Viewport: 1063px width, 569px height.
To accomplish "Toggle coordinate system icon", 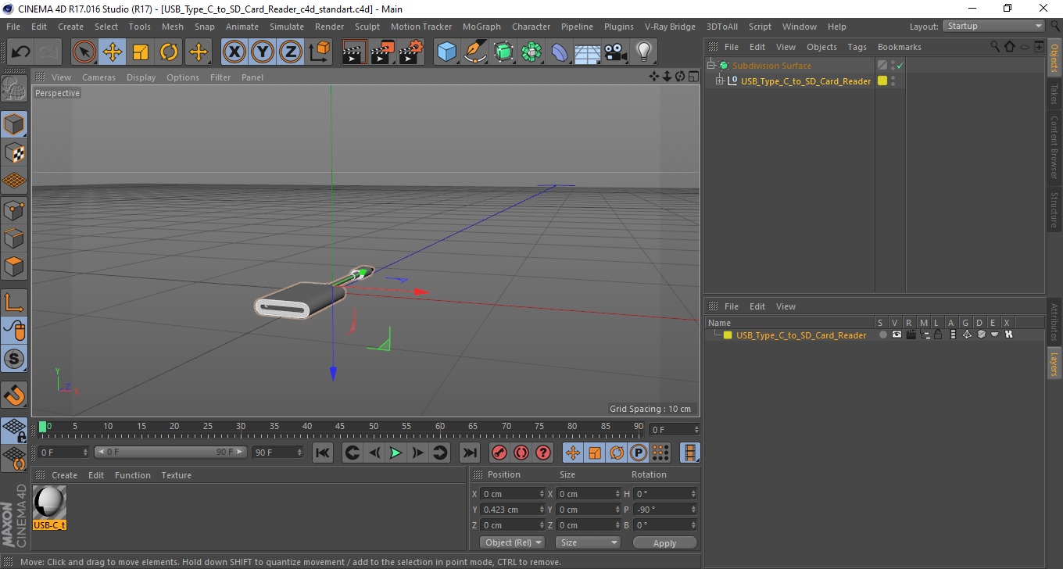I will click(x=320, y=52).
